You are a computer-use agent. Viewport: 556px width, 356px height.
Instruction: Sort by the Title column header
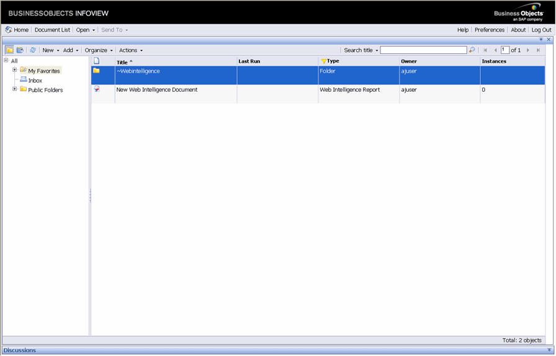(122, 63)
